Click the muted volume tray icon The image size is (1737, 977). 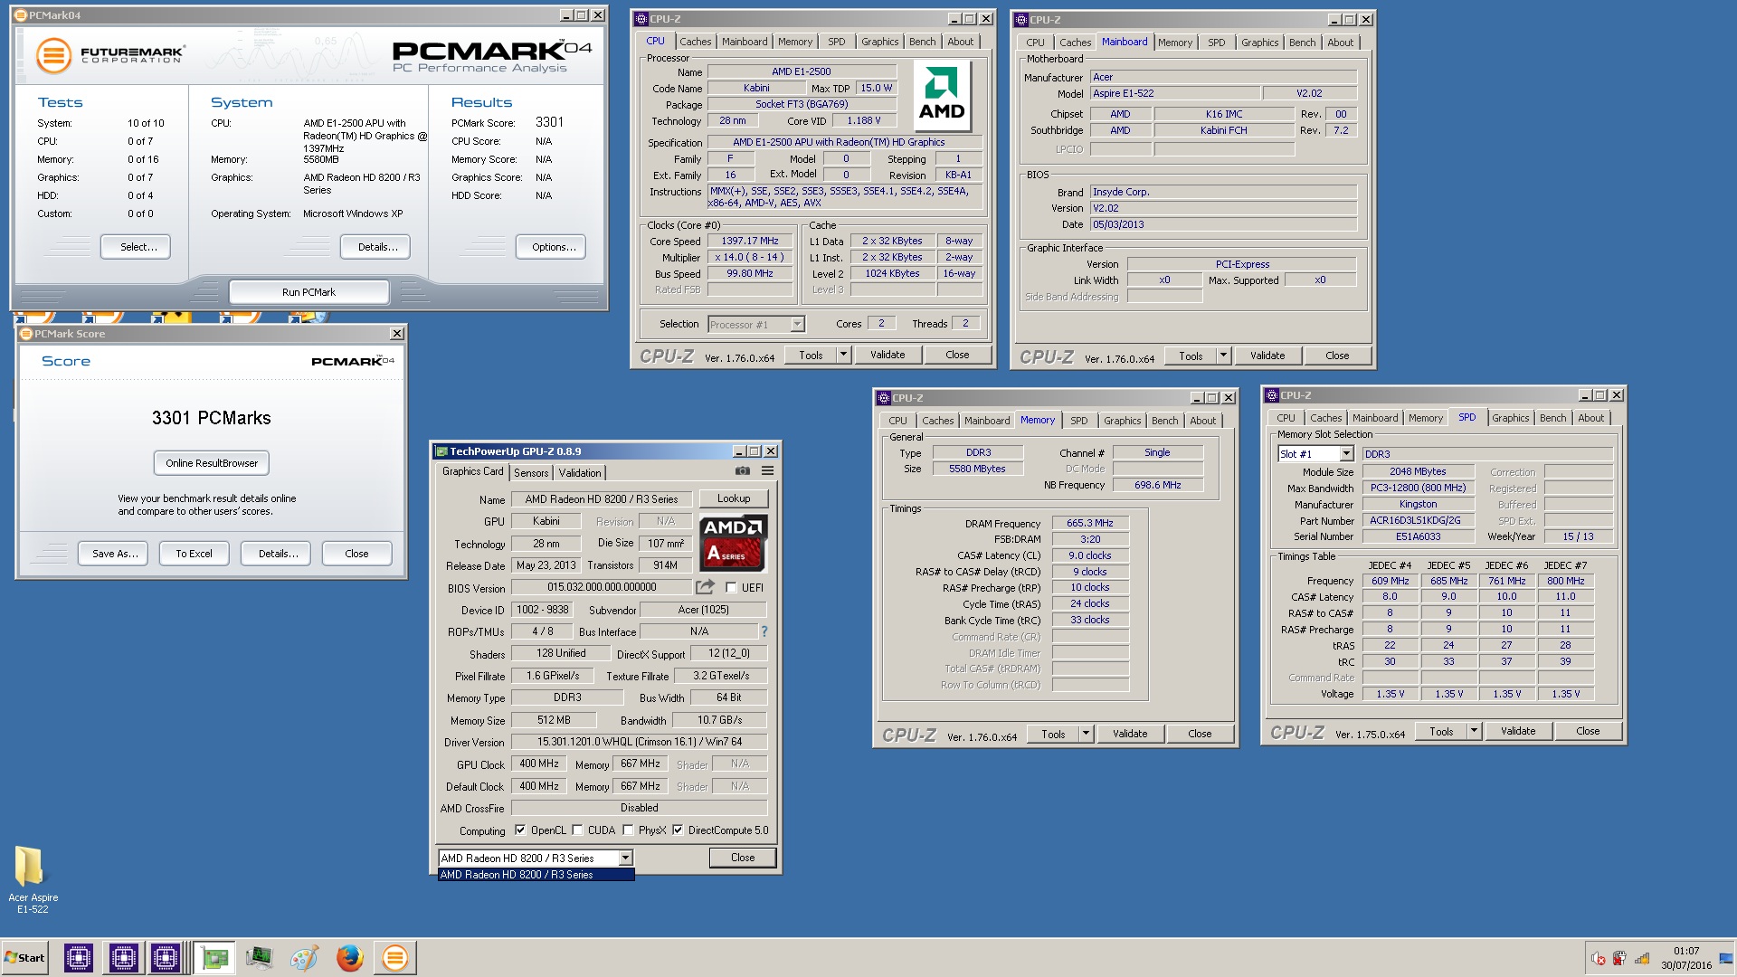[1599, 959]
